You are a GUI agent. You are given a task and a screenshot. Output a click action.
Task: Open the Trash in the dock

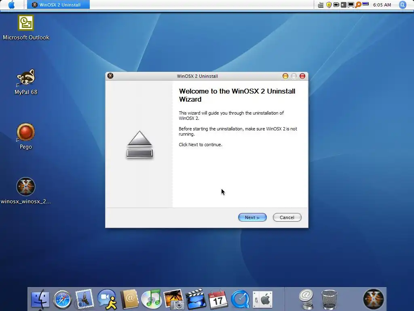coord(329,300)
